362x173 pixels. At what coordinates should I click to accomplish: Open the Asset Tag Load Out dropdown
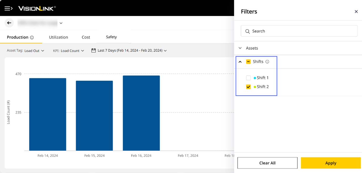click(x=34, y=51)
